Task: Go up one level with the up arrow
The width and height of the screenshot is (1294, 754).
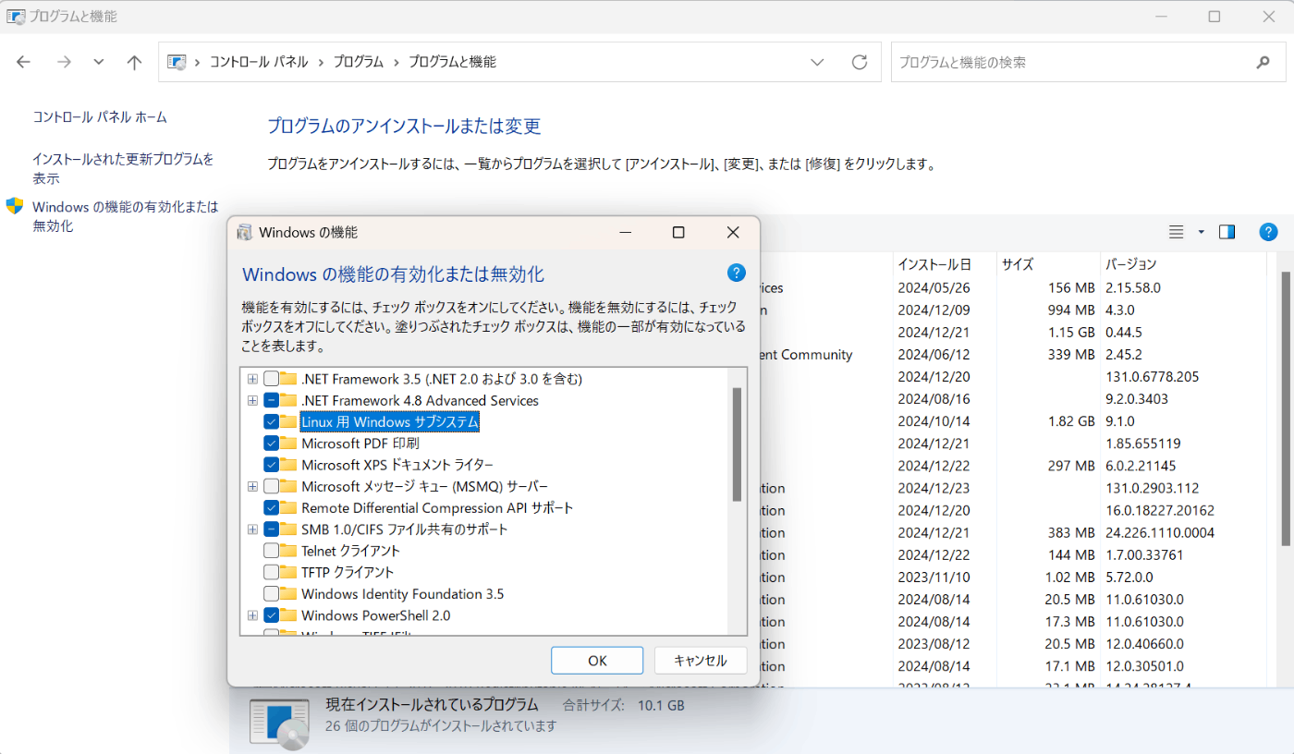Action: (134, 62)
